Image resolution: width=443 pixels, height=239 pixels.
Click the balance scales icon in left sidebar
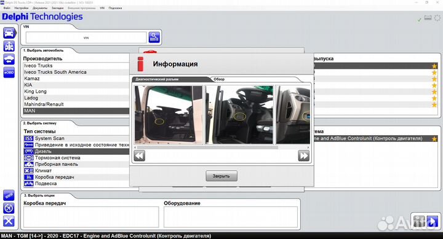9,46
